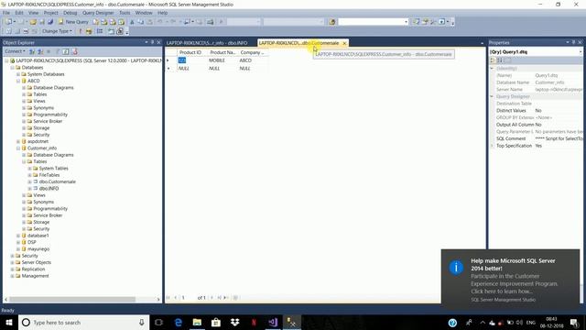The width and height of the screenshot is (586, 330).
Task: Click the toolbar search combo box
Action: coord(373,22)
